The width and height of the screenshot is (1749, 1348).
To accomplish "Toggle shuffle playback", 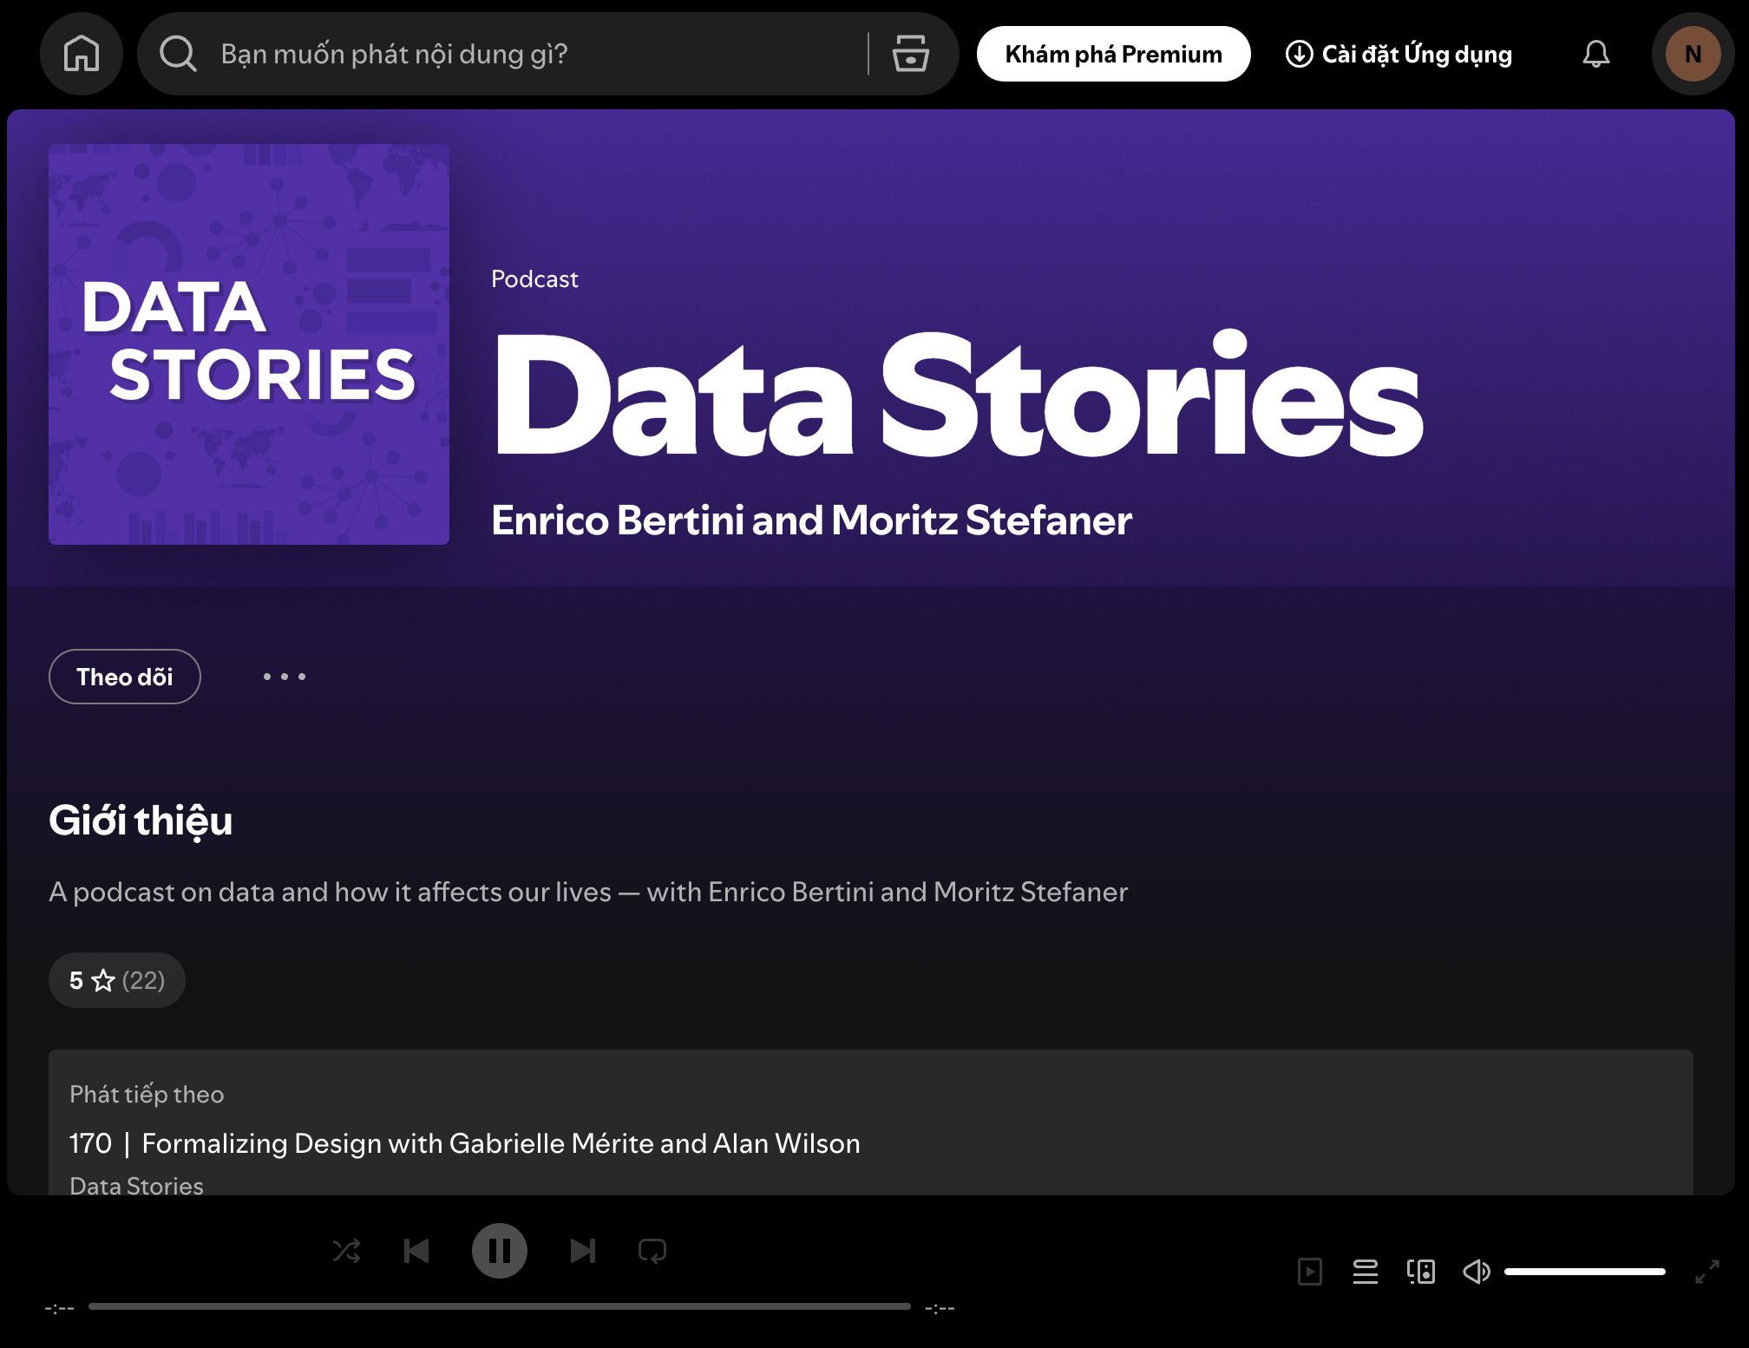I will 347,1251.
